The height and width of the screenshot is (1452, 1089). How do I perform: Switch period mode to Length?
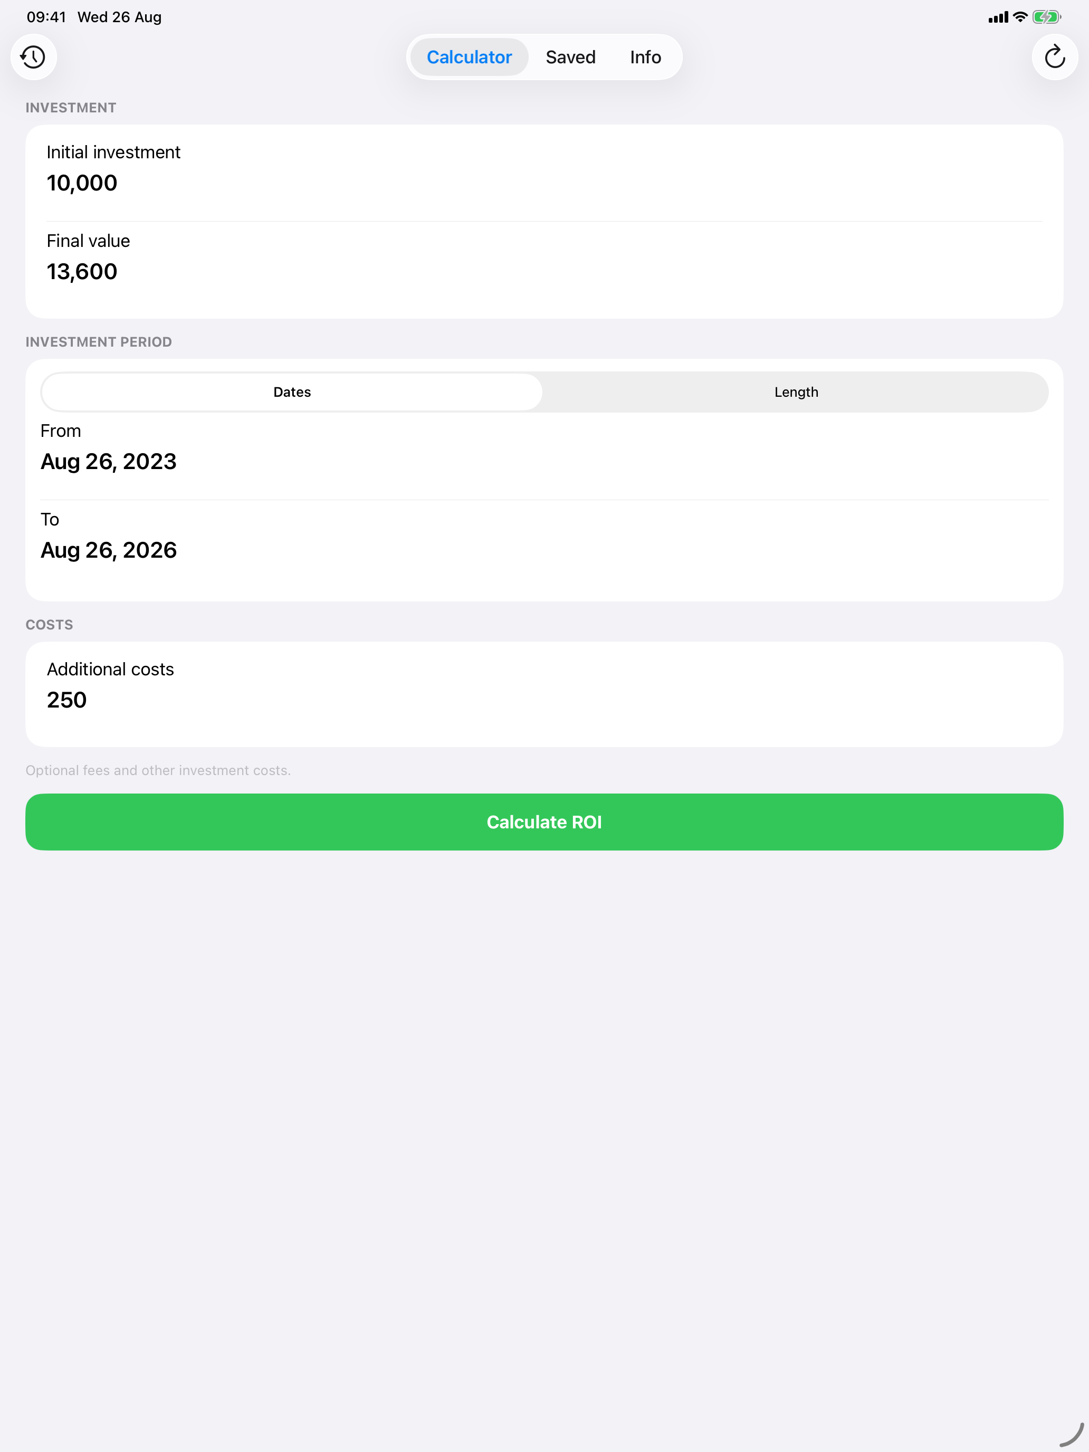coord(796,392)
